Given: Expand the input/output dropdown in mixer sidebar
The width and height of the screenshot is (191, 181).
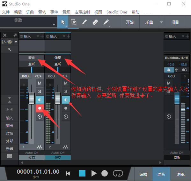Looking at the screenshot, I should [16, 42].
